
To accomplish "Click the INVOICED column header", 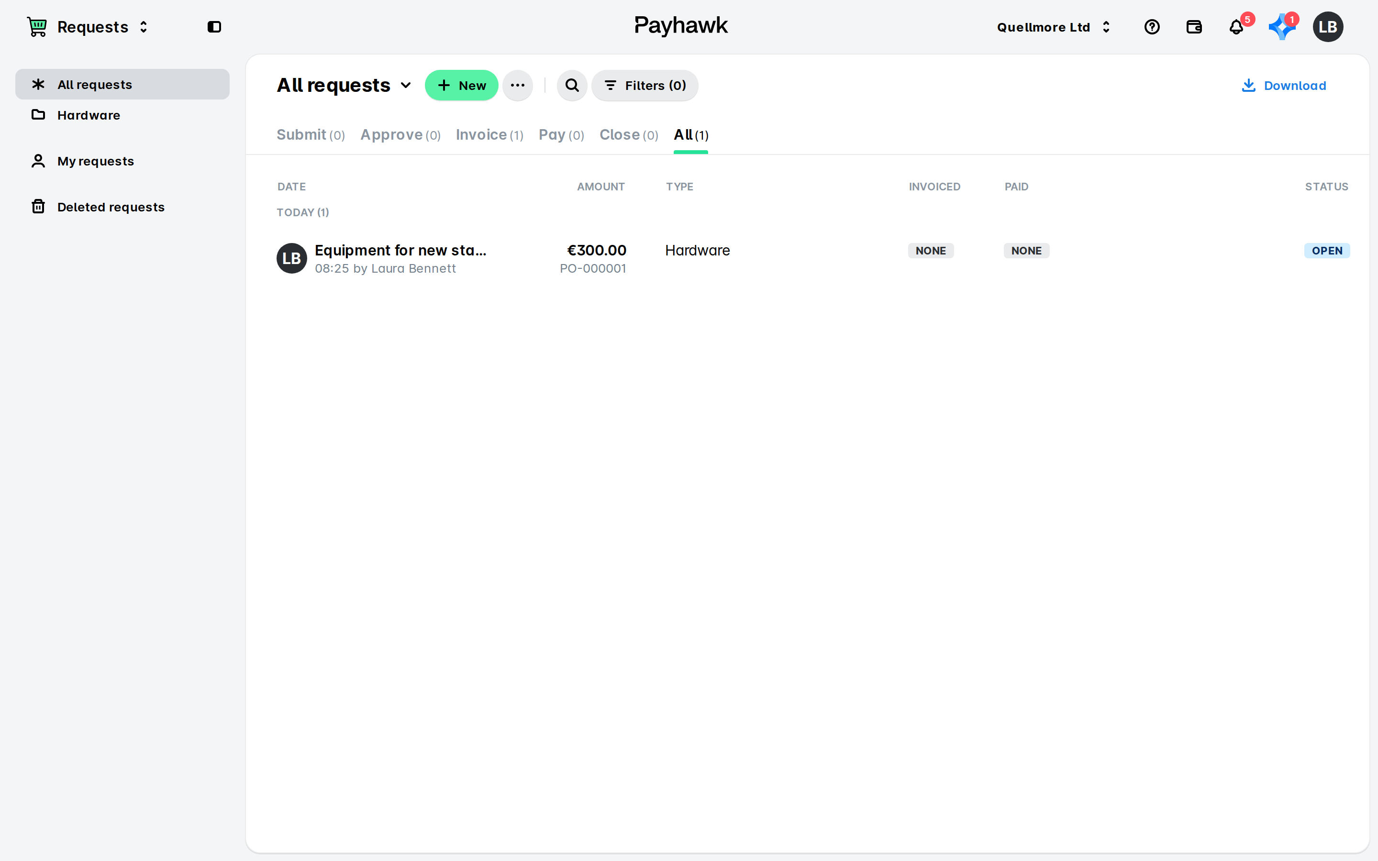I will pyautogui.click(x=934, y=187).
